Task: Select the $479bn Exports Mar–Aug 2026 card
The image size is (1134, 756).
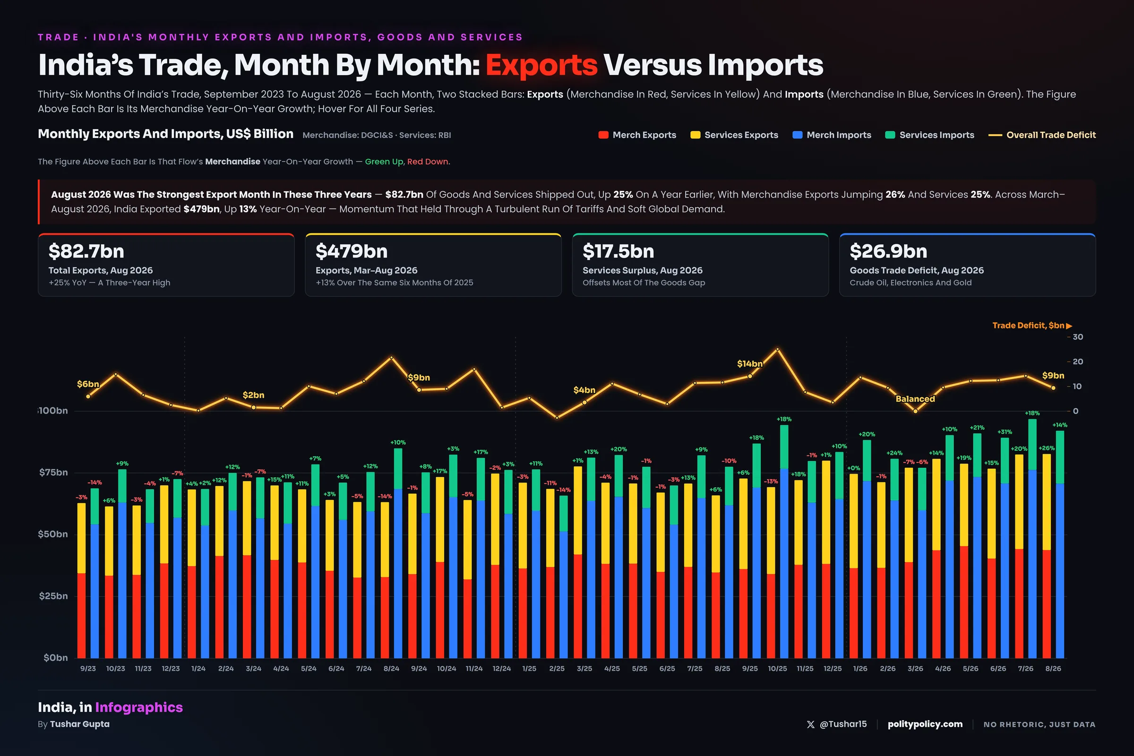Action: 433,265
